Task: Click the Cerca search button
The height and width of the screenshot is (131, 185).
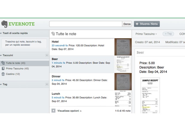Action: click(127, 24)
